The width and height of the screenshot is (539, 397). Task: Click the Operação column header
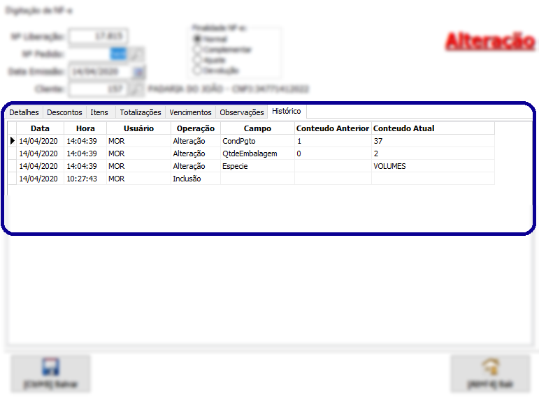click(196, 128)
